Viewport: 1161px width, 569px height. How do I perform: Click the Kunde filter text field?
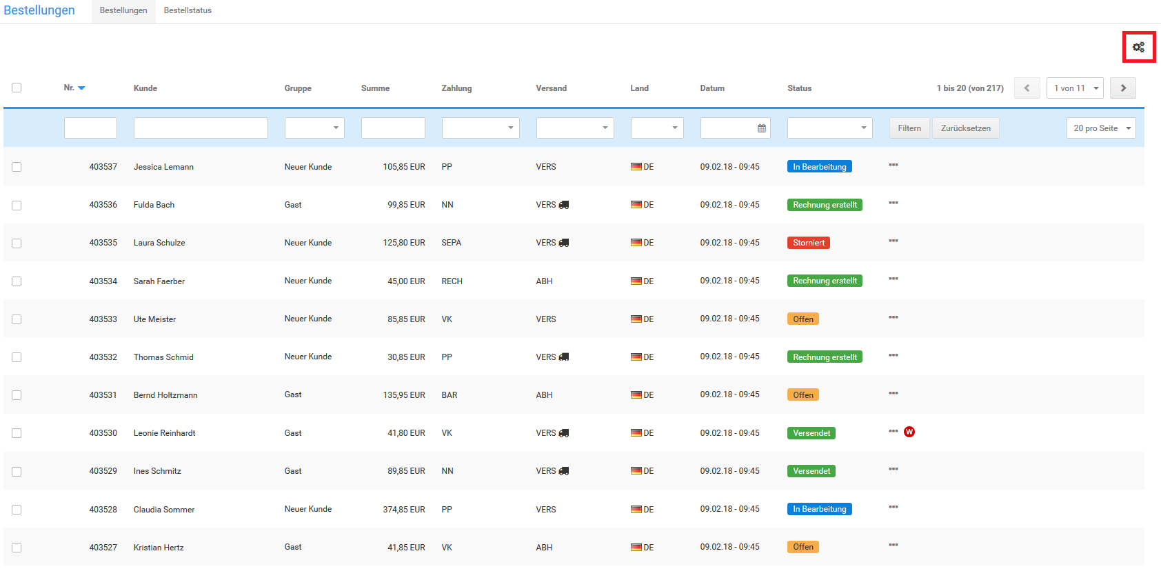pyautogui.click(x=201, y=128)
